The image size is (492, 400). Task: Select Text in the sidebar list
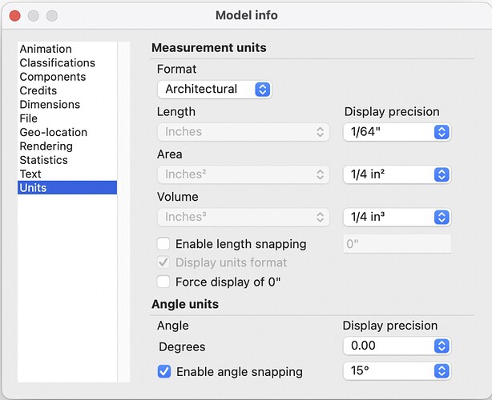[30, 174]
